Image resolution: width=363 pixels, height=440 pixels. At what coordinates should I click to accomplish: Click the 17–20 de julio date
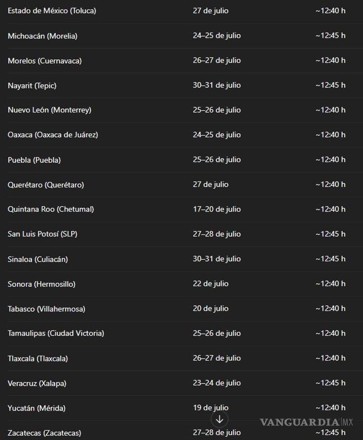217,209
